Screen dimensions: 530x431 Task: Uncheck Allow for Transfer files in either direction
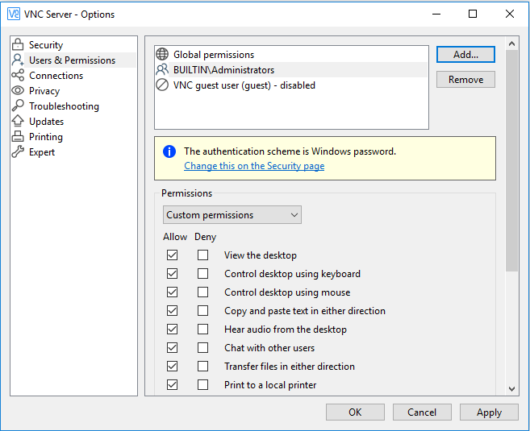click(172, 367)
